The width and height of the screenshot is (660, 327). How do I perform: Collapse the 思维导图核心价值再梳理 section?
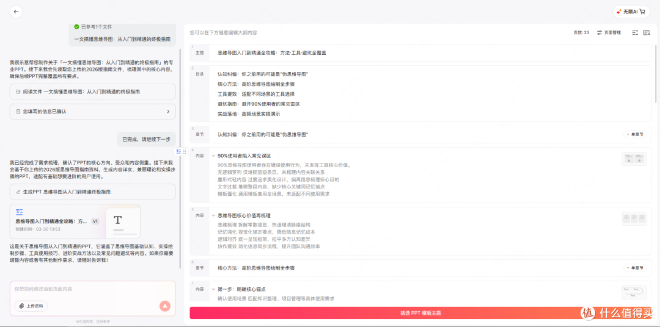click(x=213, y=215)
